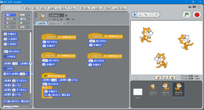Click the 共有! share button
The image size is (204, 110).
72,8
